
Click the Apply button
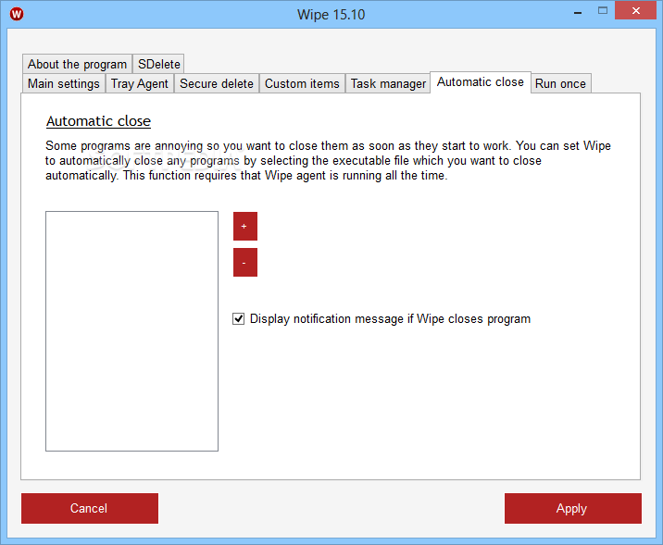[573, 508]
